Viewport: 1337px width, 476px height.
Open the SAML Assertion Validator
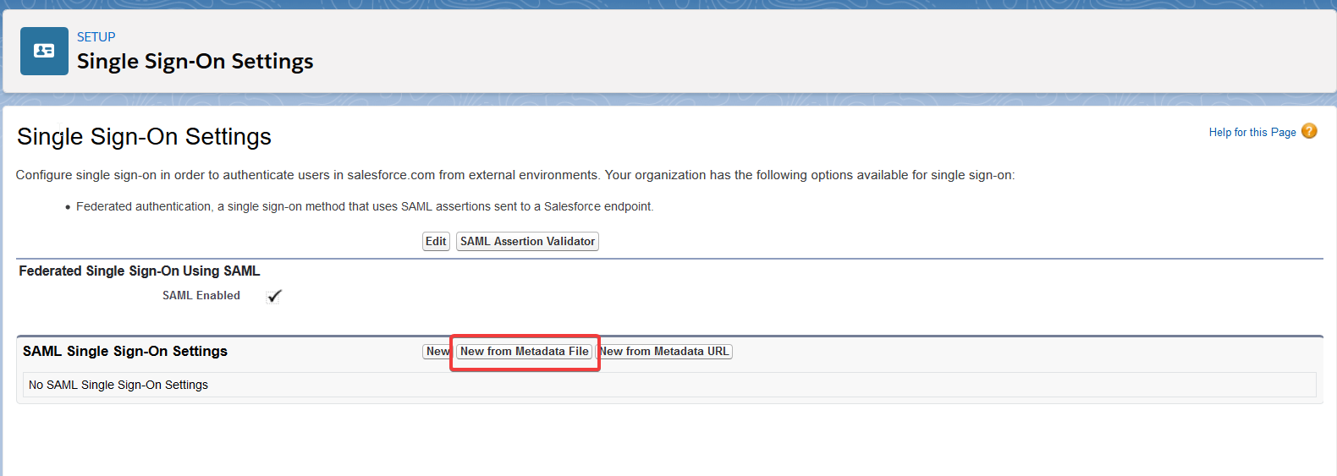527,242
